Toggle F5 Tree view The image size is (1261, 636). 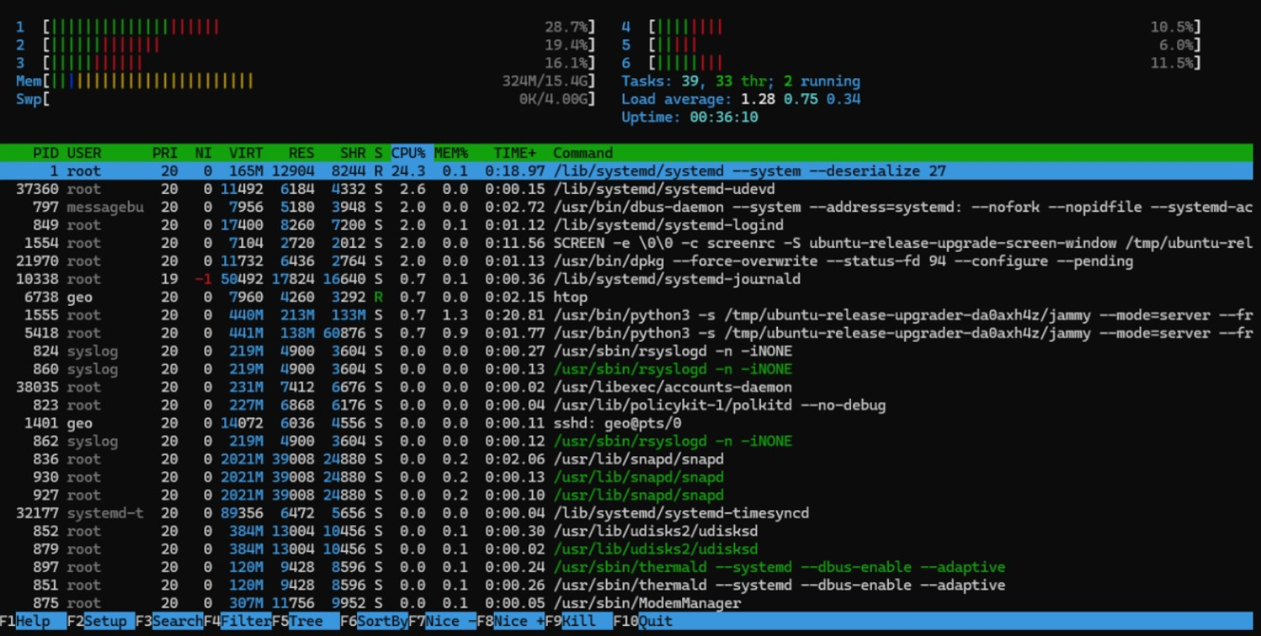tap(305, 621)
